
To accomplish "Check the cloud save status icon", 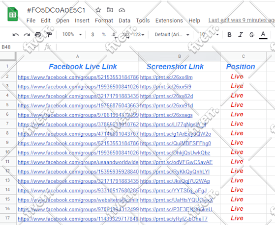I will 122,10.
